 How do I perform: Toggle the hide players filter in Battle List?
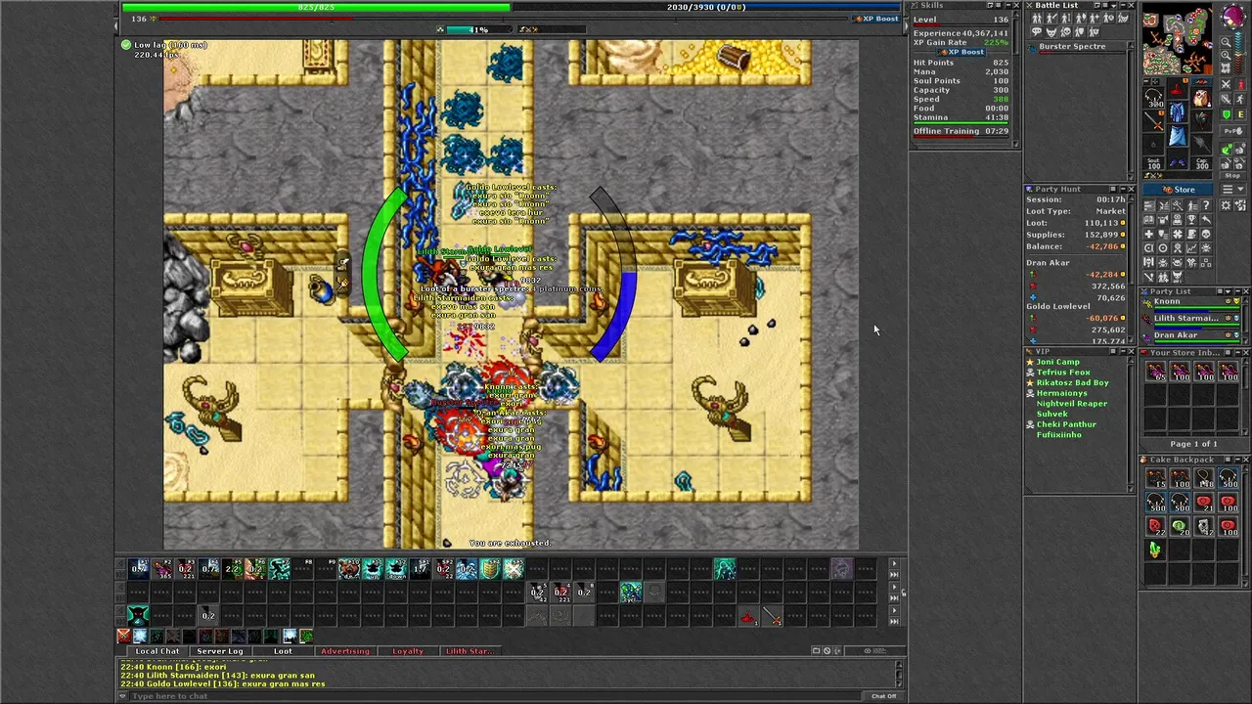click(1038, 18)
